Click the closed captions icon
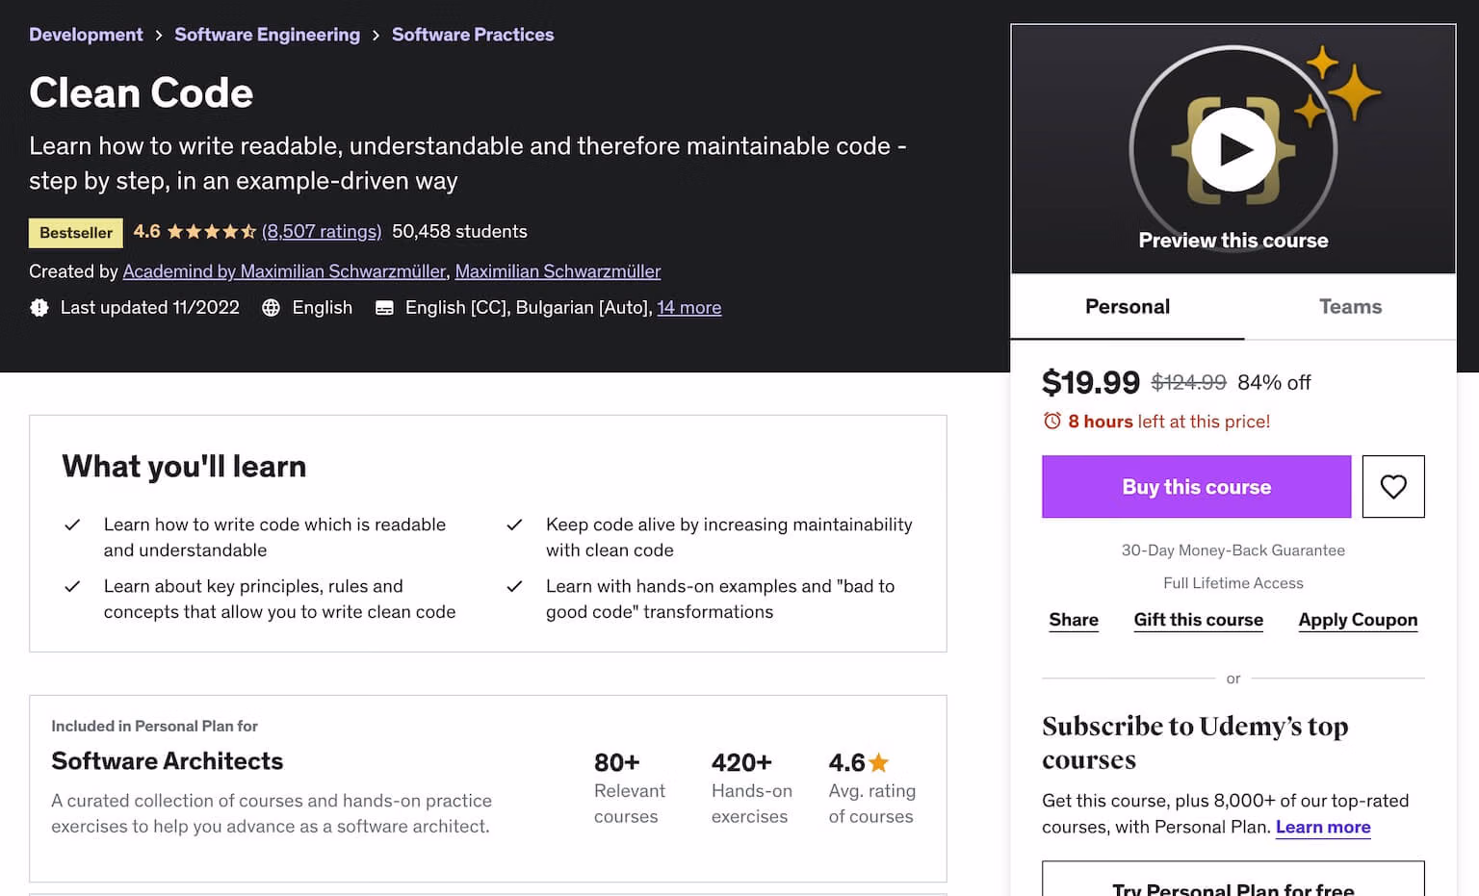 point(384,308)
